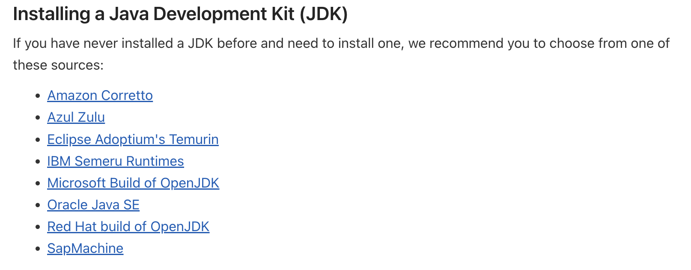Click the Oracle Java SE link
The height and width of the screenshot is (270, 691).
click(x=93, y=205)
